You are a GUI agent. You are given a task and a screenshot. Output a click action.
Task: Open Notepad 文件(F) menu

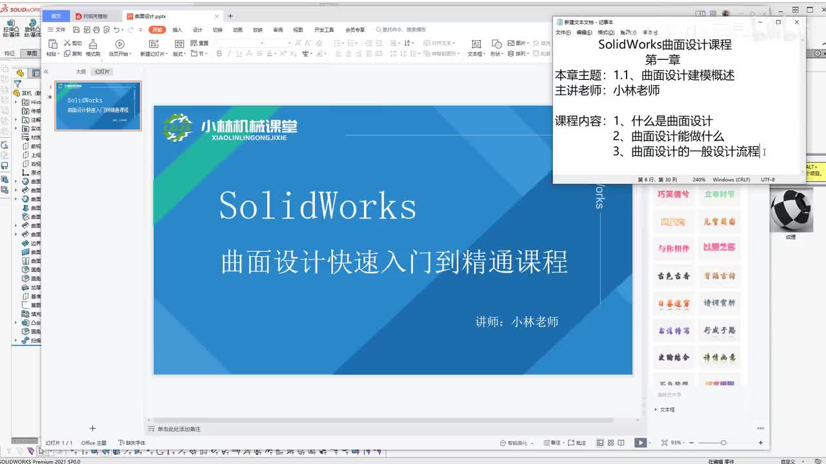(563, 32)
